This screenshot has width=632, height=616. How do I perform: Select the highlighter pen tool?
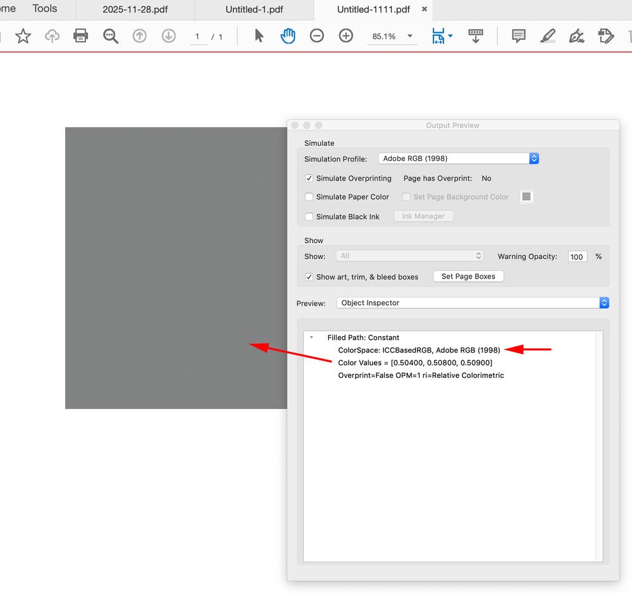(x=548, y=36)
